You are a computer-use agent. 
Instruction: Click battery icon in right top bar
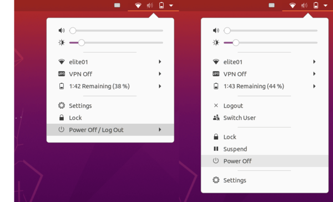coord(316,6)
